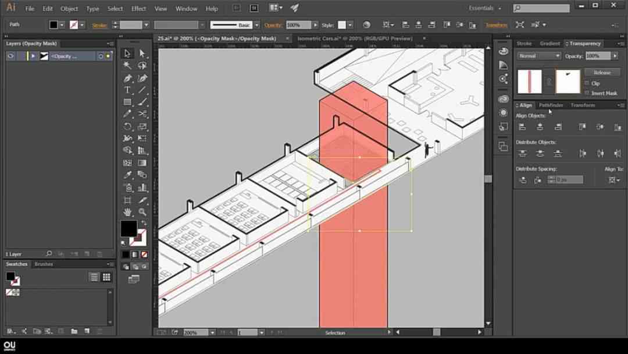Enable the Invert Mask checkbox
The height and width of the screenshot is (354, 628).
pos(587,93)
